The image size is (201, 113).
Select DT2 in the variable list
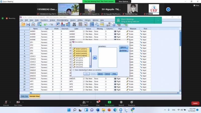(79, 60)
